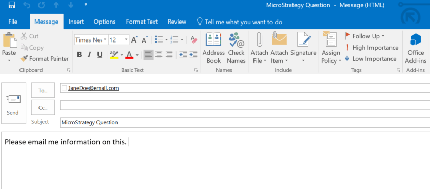Click inside the Cc field
This screenshot has width=430, height=189.
[245, 105]
